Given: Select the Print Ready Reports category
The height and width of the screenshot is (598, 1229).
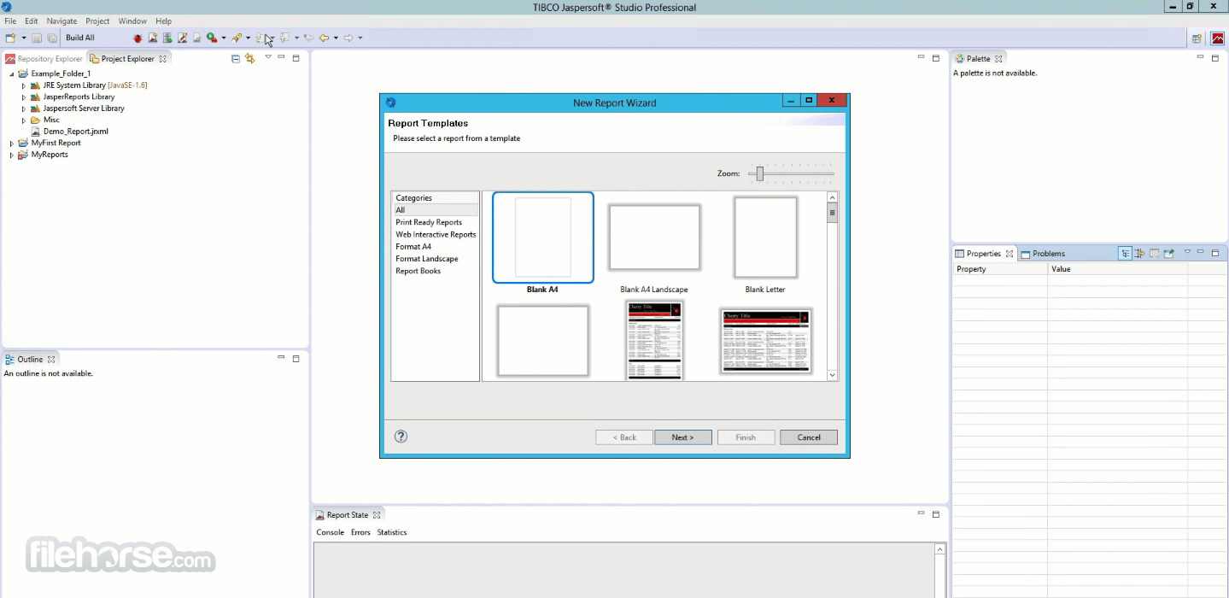Looking at the screenshot, I should (x=429, y=222).
